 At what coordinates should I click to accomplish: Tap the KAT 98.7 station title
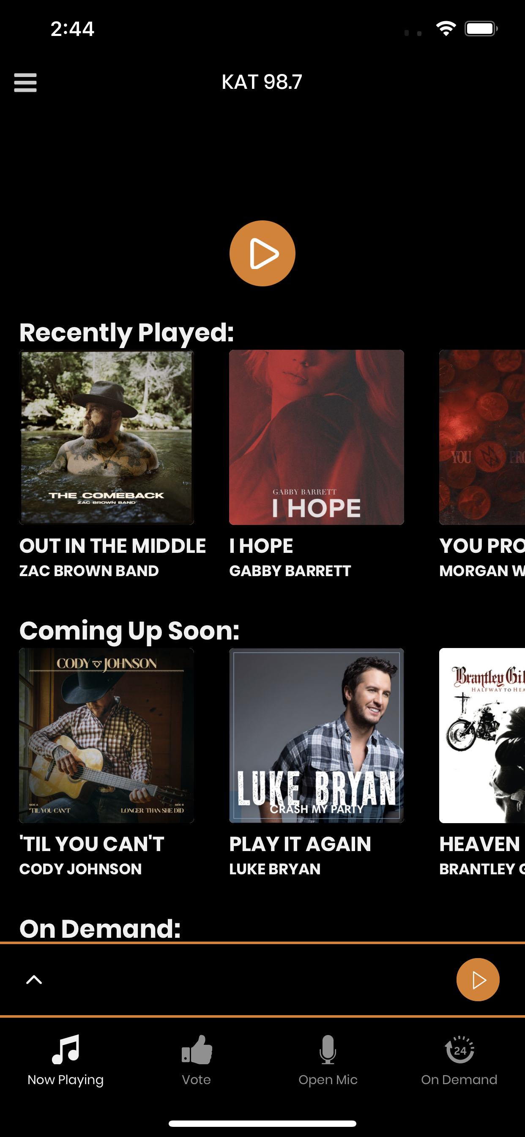[262, 82]
